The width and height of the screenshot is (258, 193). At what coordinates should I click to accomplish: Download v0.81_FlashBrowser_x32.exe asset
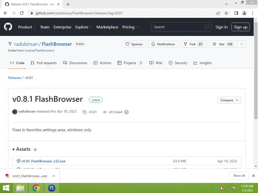tap(44, 161)
